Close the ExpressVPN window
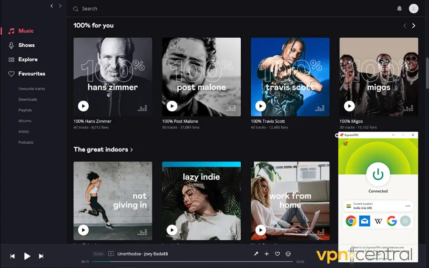Screen dimensions: 429x268 [x=413, y=135]
